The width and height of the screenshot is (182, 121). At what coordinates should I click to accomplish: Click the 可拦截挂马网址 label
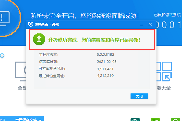pos(52,69)
